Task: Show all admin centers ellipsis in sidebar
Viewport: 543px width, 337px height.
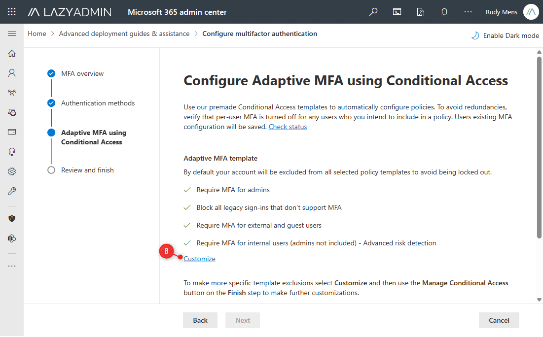Action: pos(12,266)
